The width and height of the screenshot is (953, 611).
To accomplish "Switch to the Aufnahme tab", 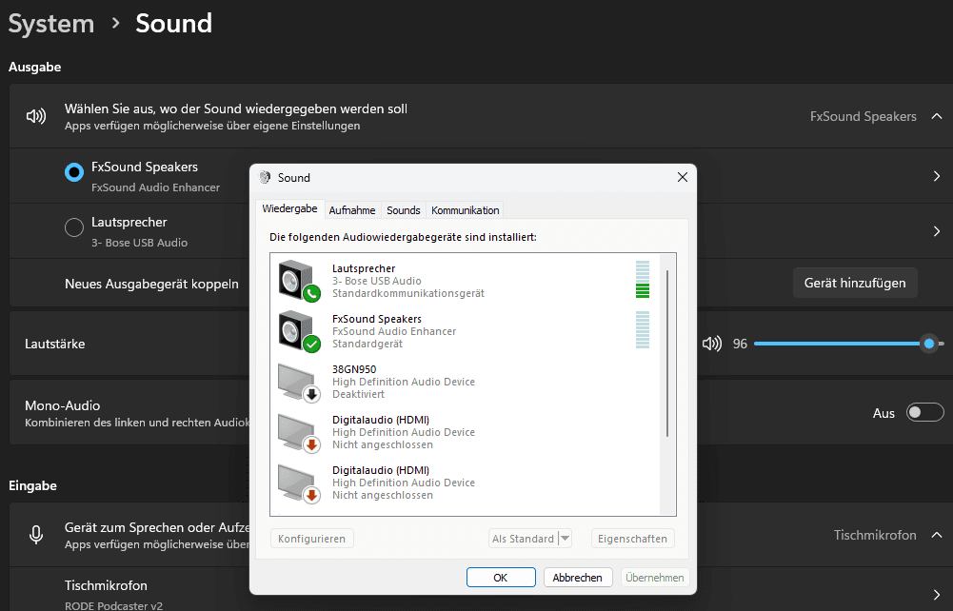I will (x=352, y=210).
